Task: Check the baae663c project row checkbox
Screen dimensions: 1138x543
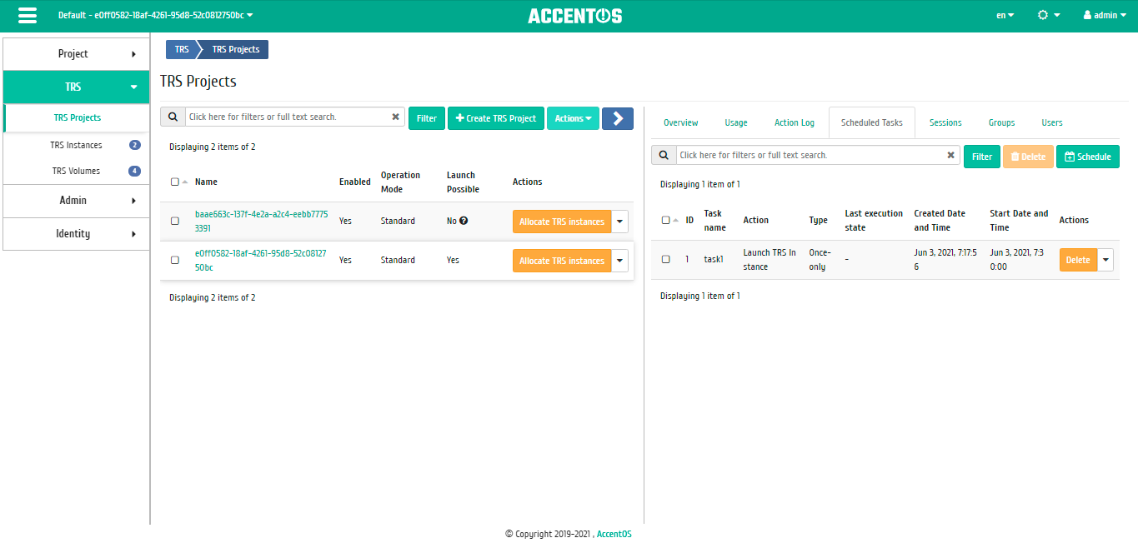Action: [175, 222]
